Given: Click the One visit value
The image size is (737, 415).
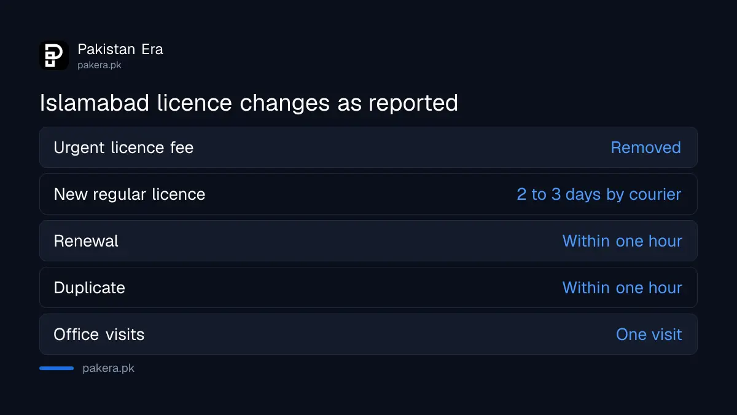Looking at the screenshot, I should [x=649, y=334].
